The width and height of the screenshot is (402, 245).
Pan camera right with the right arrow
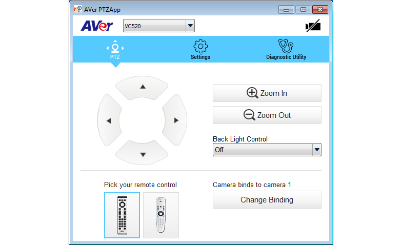click(x=175, y=120)
